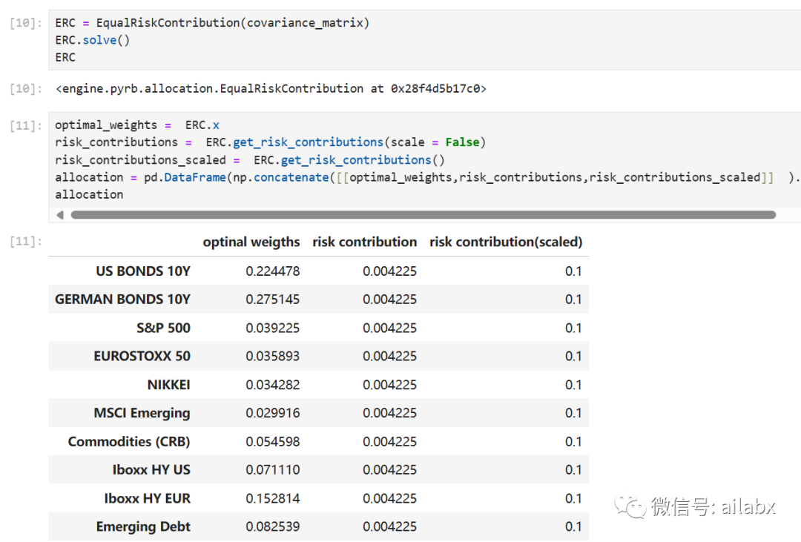Click weight value 0.224478
This screenshot has height=542, width=801.
coord(273,271)
